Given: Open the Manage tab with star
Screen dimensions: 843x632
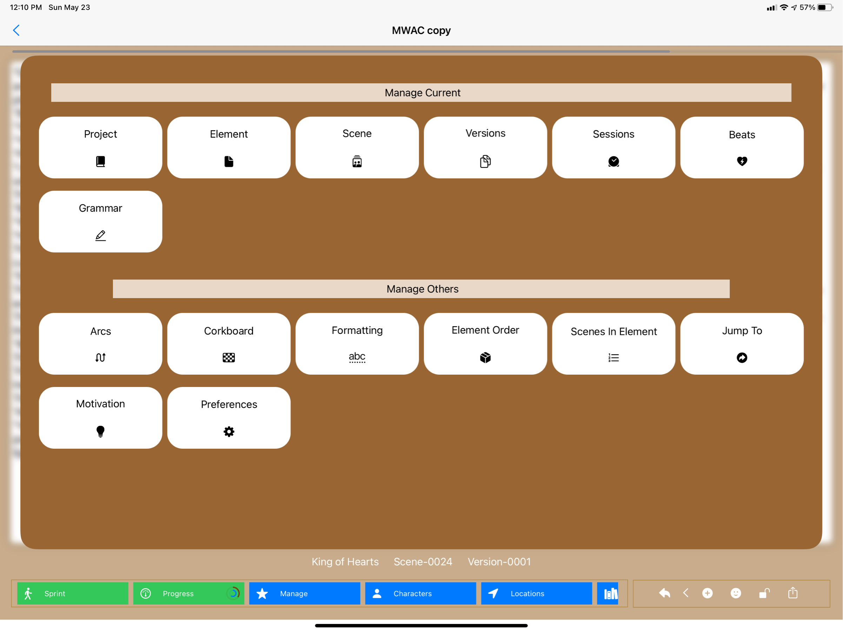Looking at the screenshot, I should pyautogui.click(x=305, y=593).
